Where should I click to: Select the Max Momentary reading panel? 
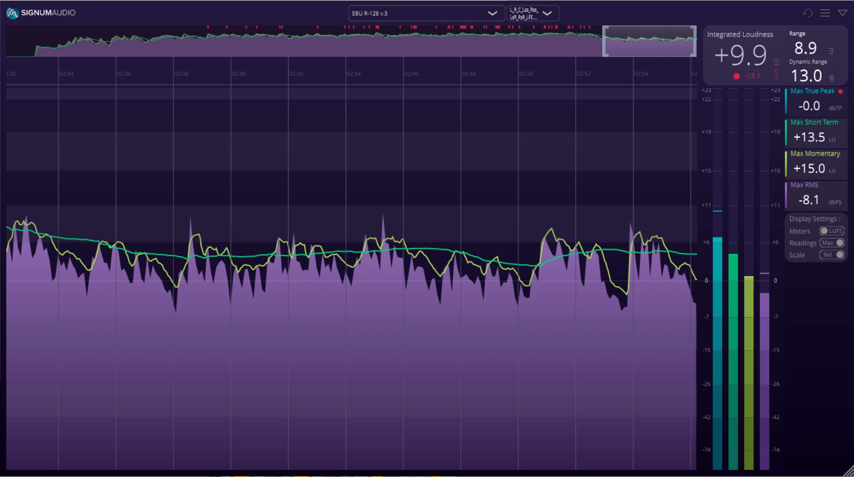pyautogui.click(x=816, y=163)
